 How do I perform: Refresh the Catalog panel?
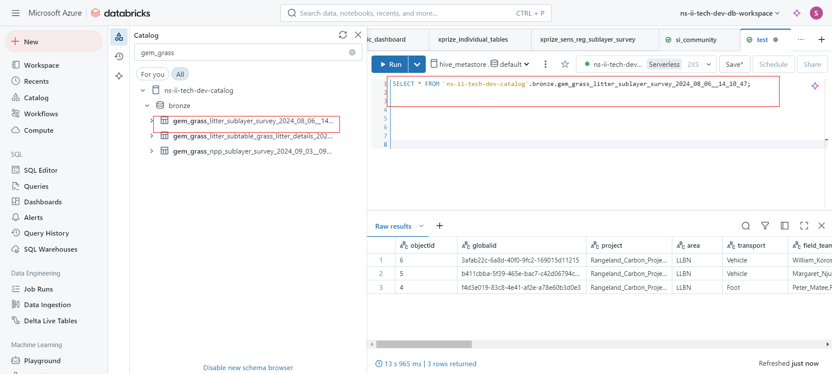pyautogui.click(x=343, y=35)
